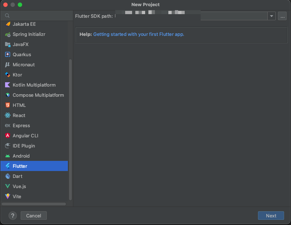Select Compose Multiplatform entry
Viewport: 291px width, 225px height.
[x=34, y=95]
